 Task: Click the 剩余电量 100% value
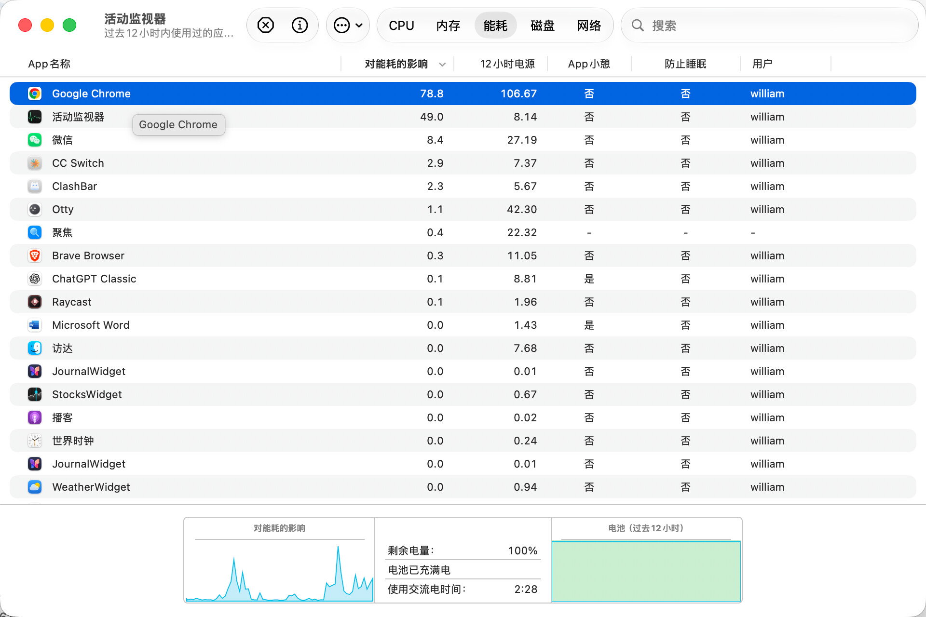[x=522, y=550]
